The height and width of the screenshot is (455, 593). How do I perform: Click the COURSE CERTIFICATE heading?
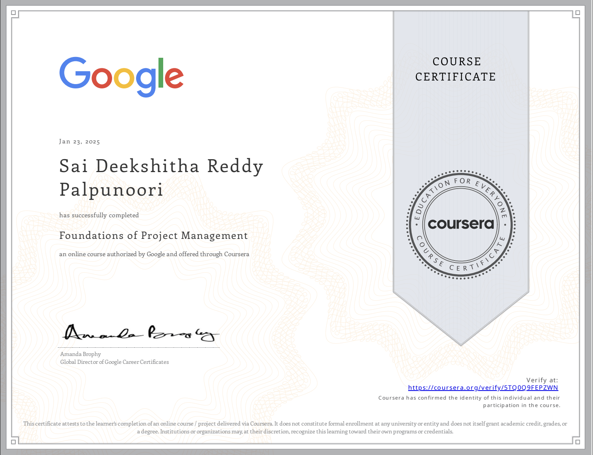456,69
